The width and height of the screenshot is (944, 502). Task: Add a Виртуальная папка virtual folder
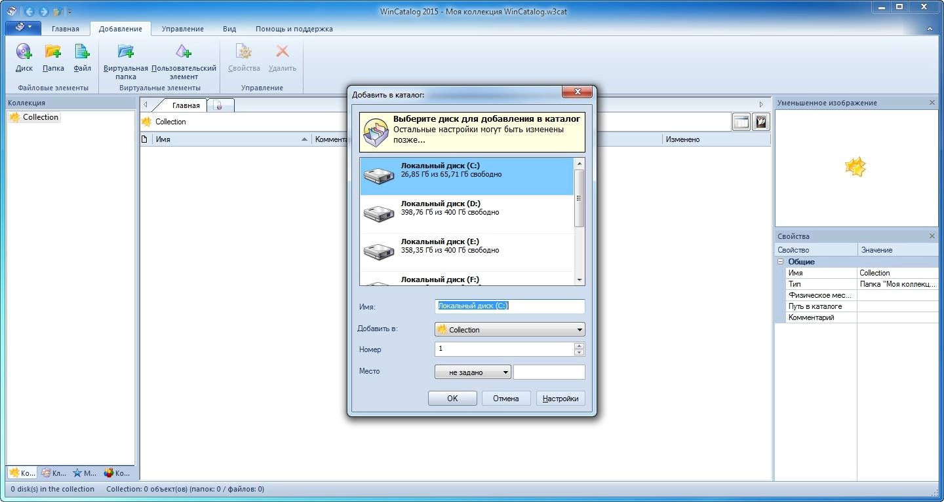pyautogui.click(x=126, y=62)
